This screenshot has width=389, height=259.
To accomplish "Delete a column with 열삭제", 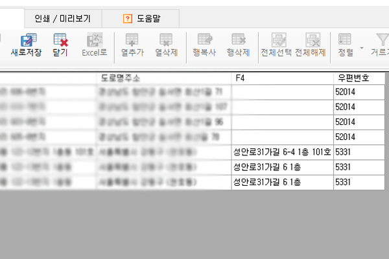I will 166,45.
